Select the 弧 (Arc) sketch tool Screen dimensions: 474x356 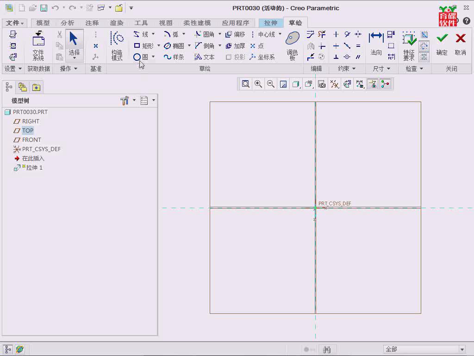click(x=171, y=34)
